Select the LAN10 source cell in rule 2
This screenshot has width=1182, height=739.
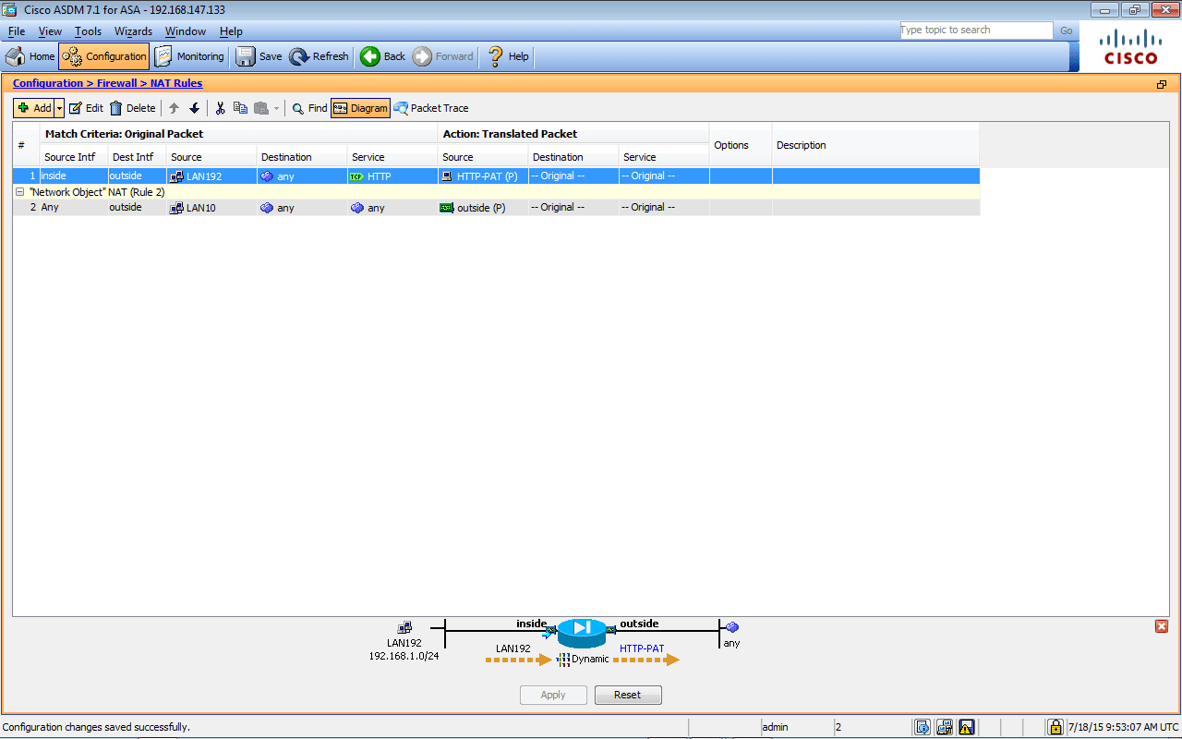(211, 208)
